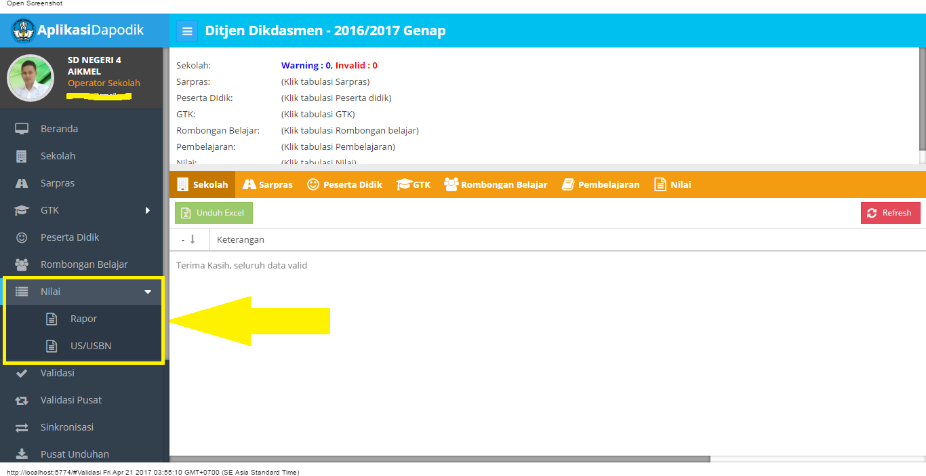Click the GTK graduation cap sidebar icon
The width and height of the screenshot is (926, 476).
(22, 210)
